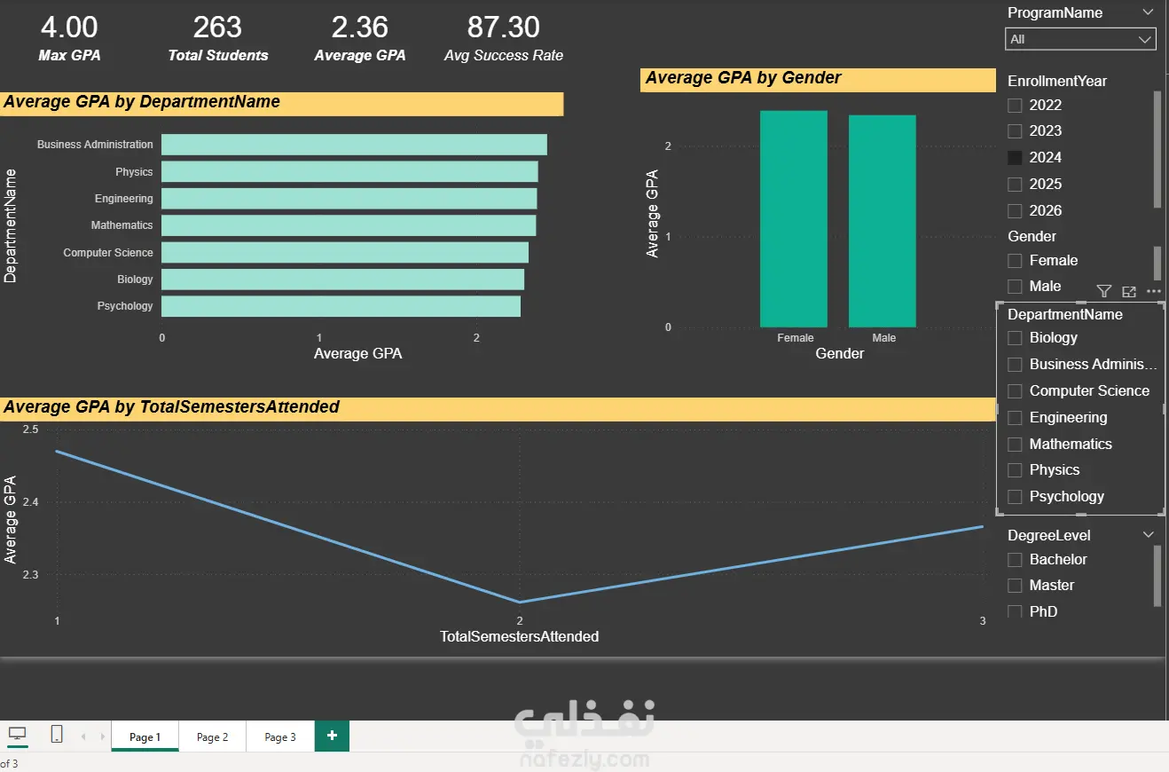Click the Computer Science bar

(345, 253)
